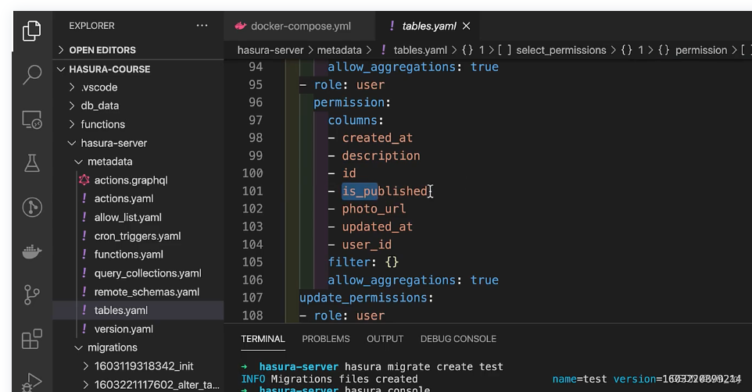The height and width of the screenshot is (392, 752).
Task: Open version.yaml file
Action: coord(124,329)
